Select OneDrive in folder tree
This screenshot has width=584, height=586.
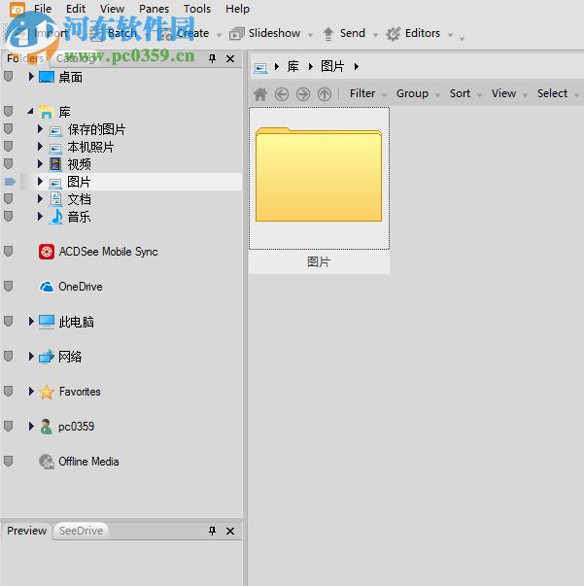(71, 287)
